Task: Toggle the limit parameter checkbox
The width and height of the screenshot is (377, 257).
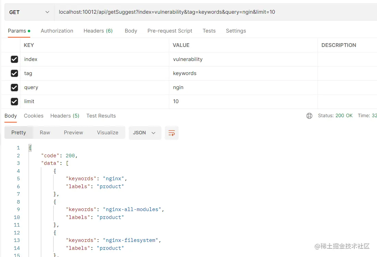Action: (14, 101)
